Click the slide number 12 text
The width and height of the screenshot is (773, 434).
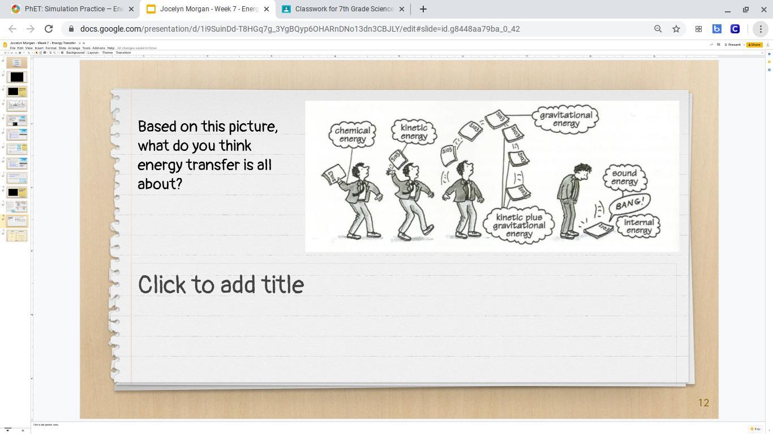click(703, 403)
